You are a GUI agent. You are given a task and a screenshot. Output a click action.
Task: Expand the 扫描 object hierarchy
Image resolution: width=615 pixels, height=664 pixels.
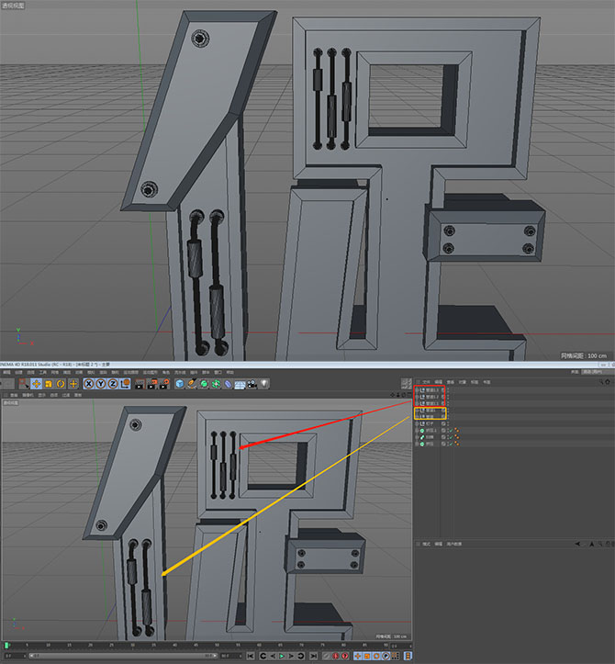tap(417, 437)
